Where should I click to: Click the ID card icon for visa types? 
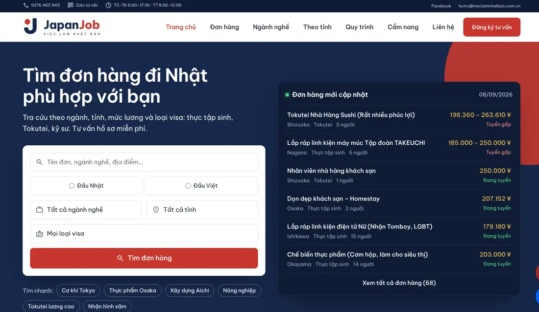click(40, 233)
